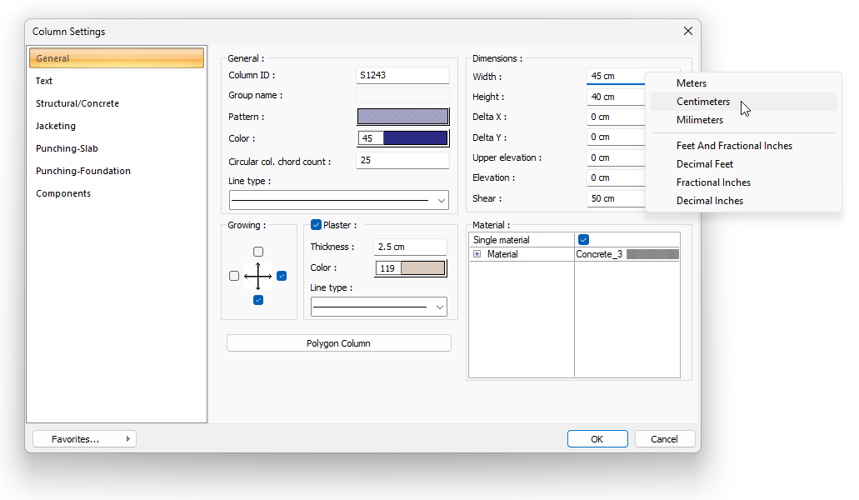Click the Polygon Column button

pyautogui.click(x=338, y=343)
